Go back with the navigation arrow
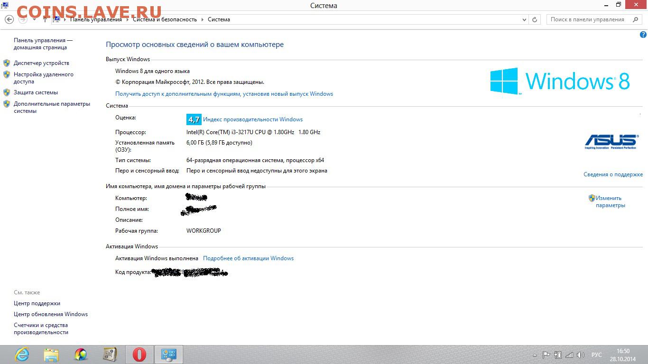The height and width of the screenshot is (364, 648). pyautogui.click(x=9, y=19)
